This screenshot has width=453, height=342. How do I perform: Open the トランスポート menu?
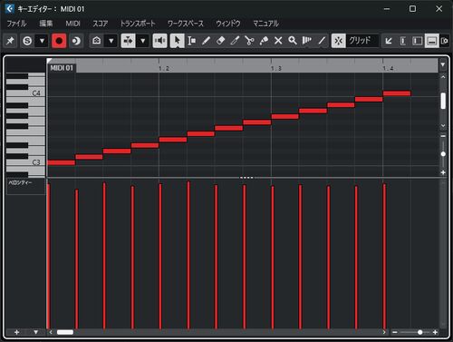click(x=138, y=24)
